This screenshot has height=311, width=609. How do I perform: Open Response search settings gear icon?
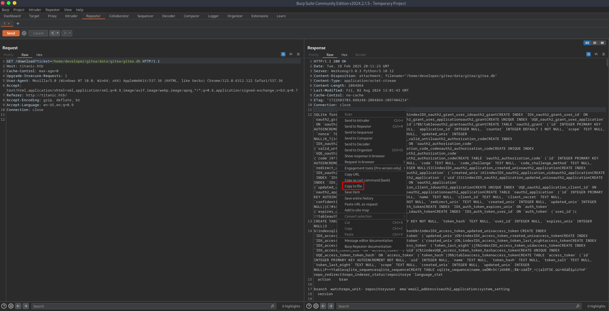(316, 306)
